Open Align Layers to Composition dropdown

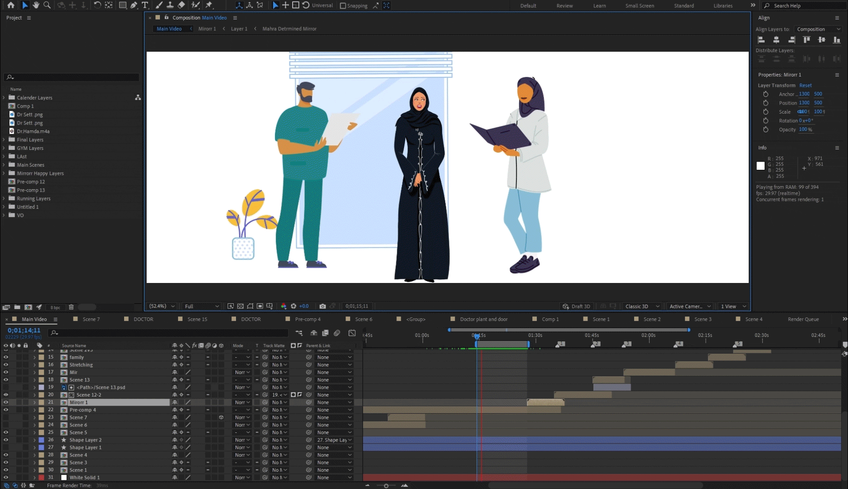click(x=818, y=29)
